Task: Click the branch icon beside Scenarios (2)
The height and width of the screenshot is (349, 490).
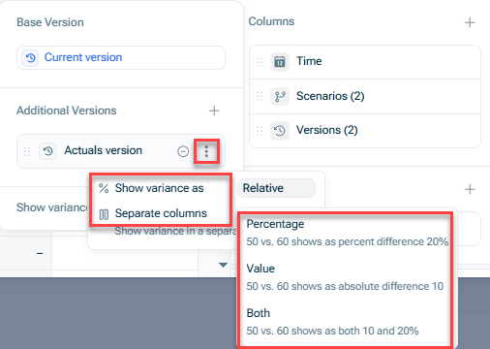Action: [x=280, y=96]
